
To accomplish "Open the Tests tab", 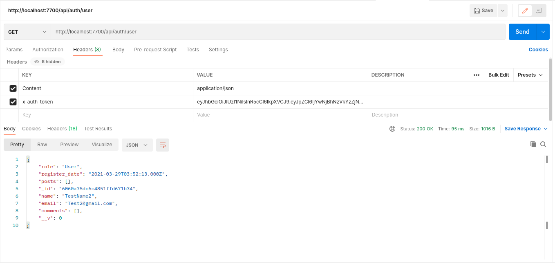I will (193, 50).
